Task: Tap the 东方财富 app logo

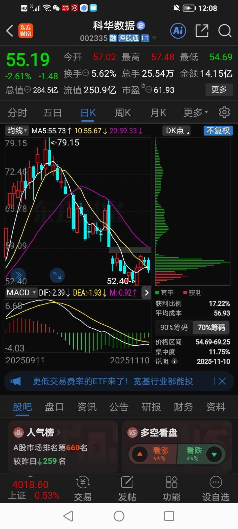Action: click(25, 30)
